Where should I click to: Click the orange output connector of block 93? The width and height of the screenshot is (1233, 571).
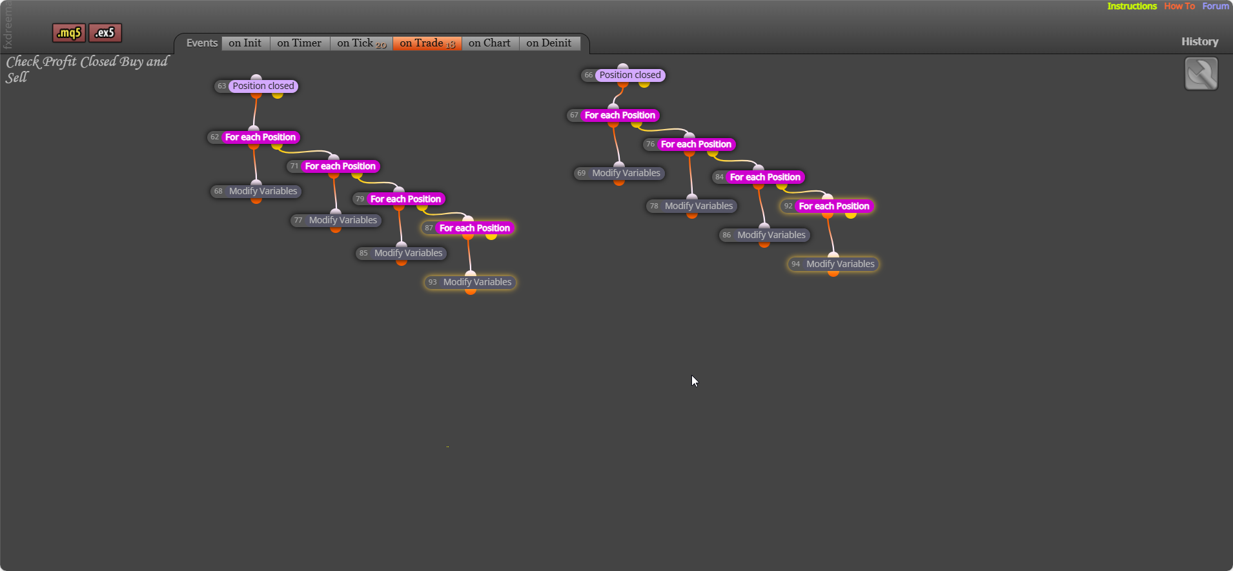pos(471,292)
